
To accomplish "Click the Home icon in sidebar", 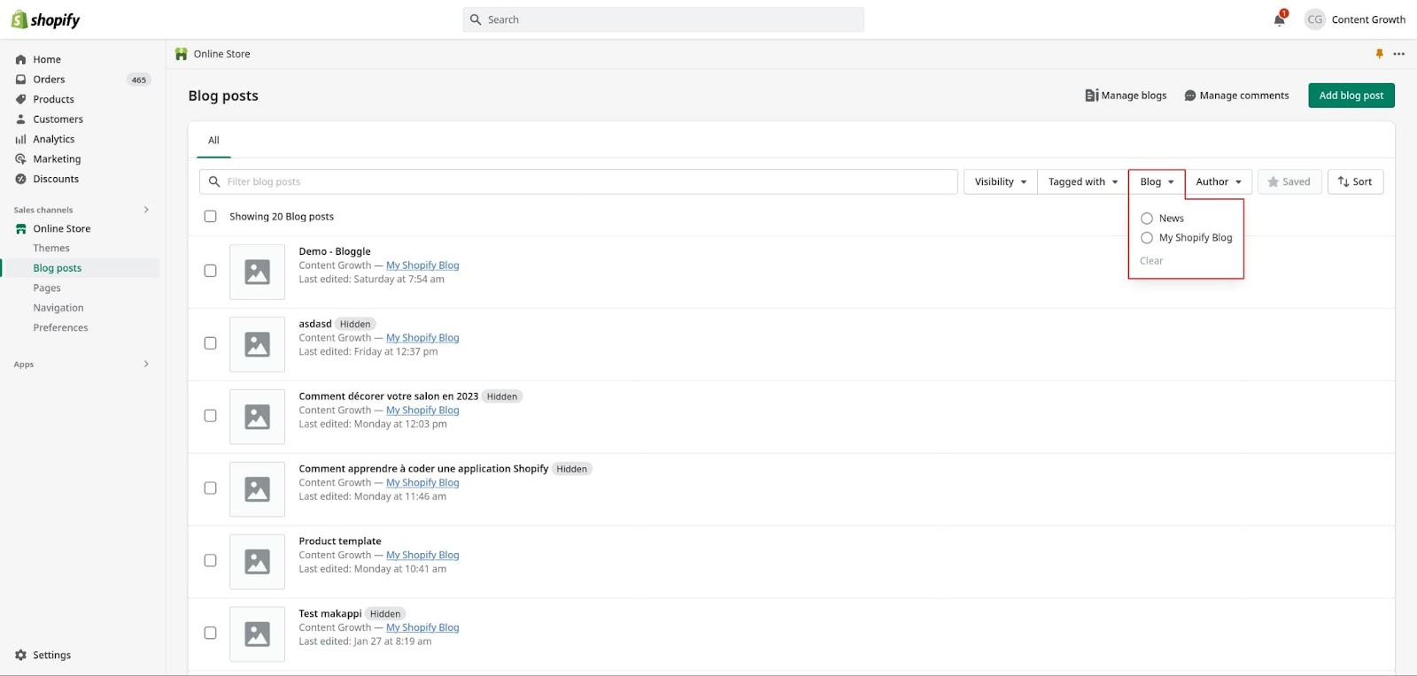I will (20, 59).
